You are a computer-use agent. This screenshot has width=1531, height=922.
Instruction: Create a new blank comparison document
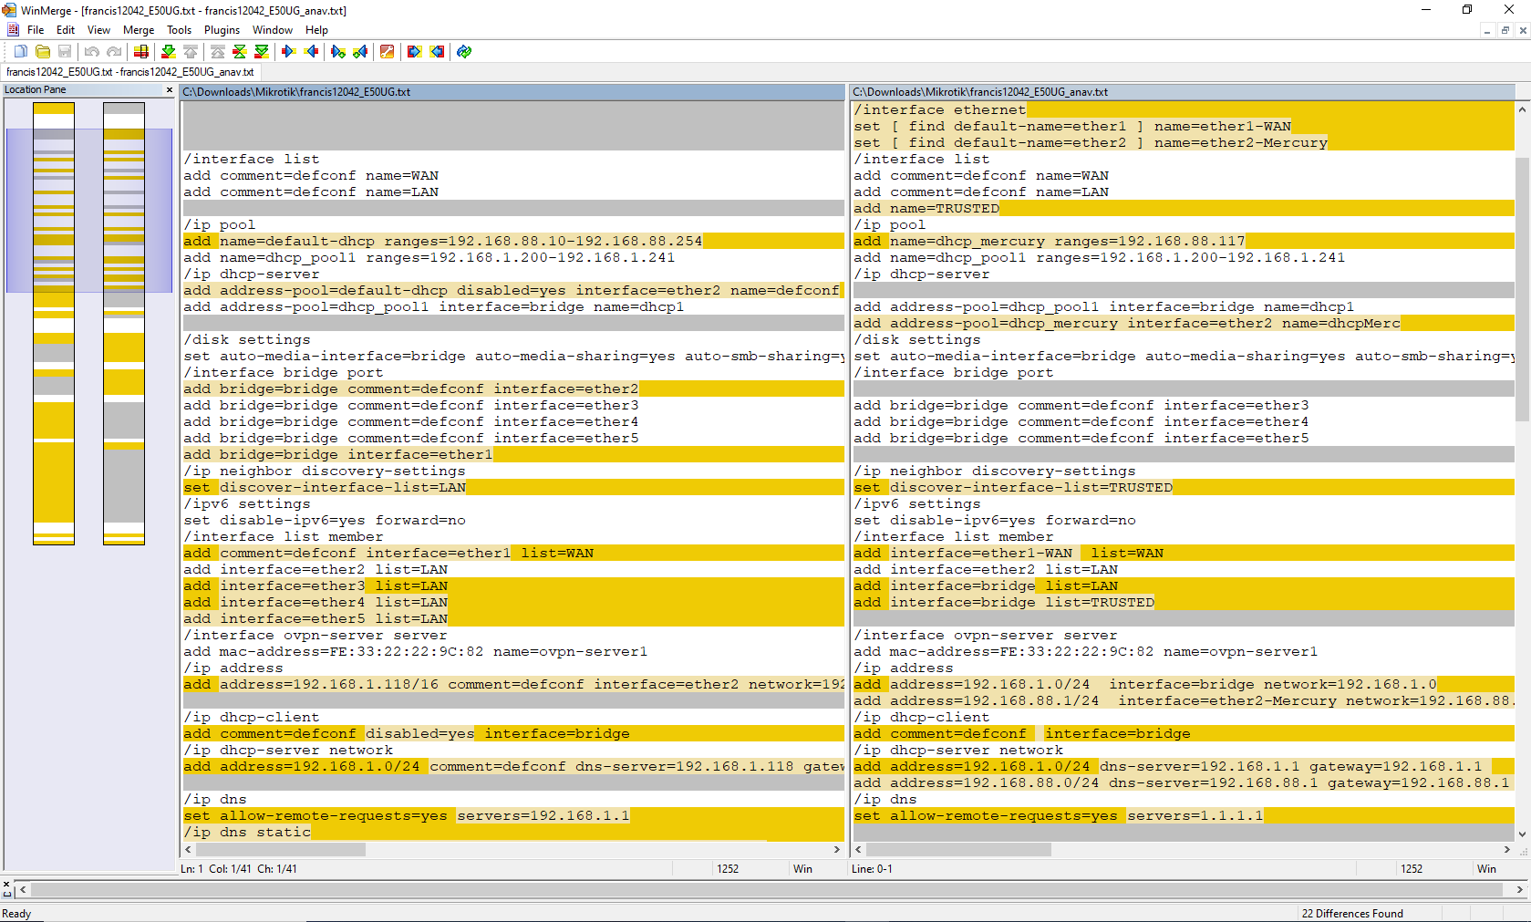20,52
